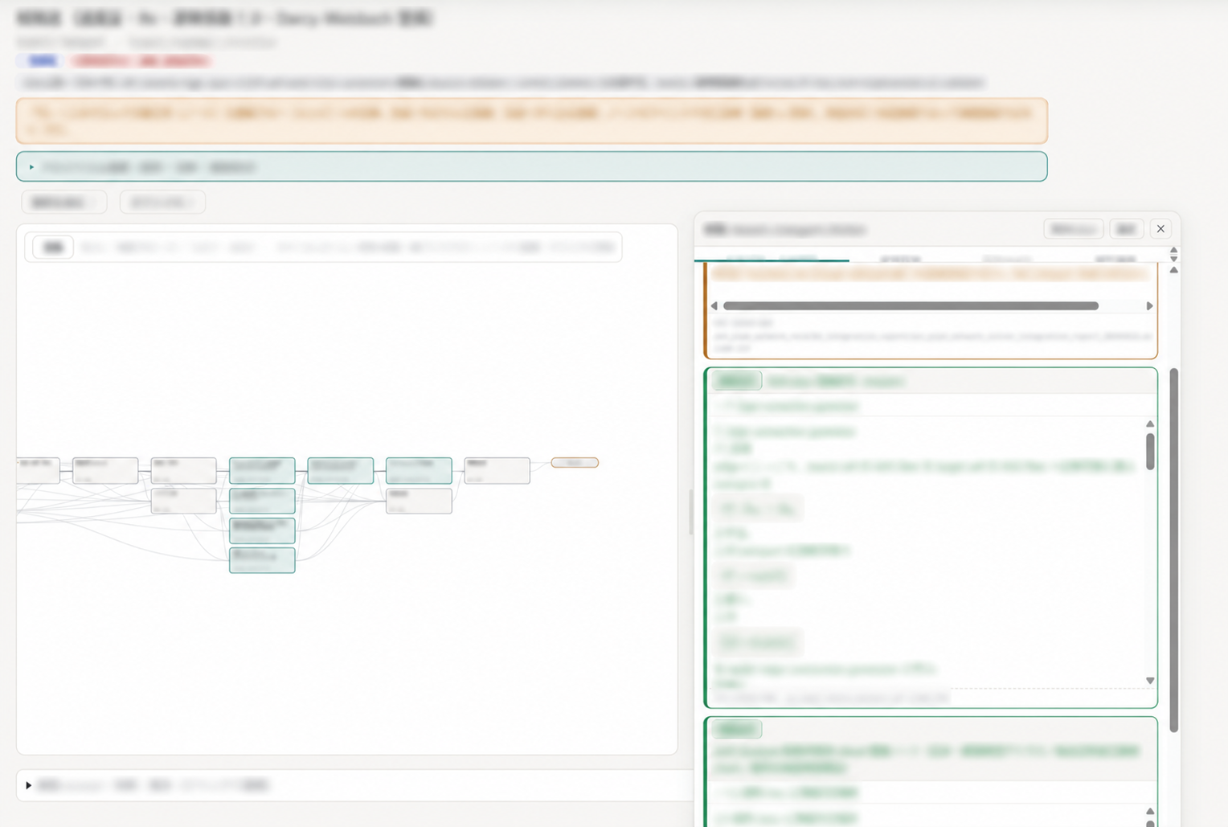Click the up arrow of the green card's inner scrollbar
Viewport: 1228px width, 827px height.
point(1150,424)
